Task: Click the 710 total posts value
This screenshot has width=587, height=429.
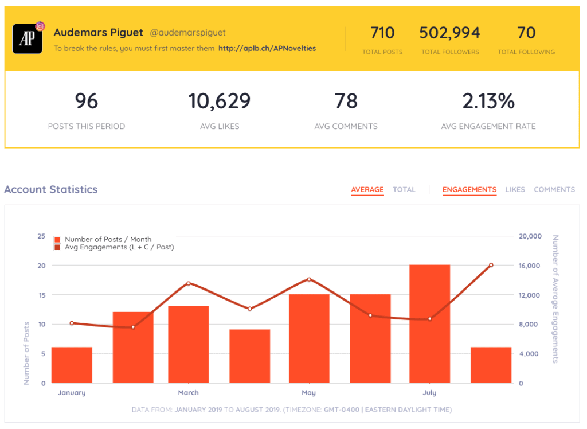Action: coord(382,33)
